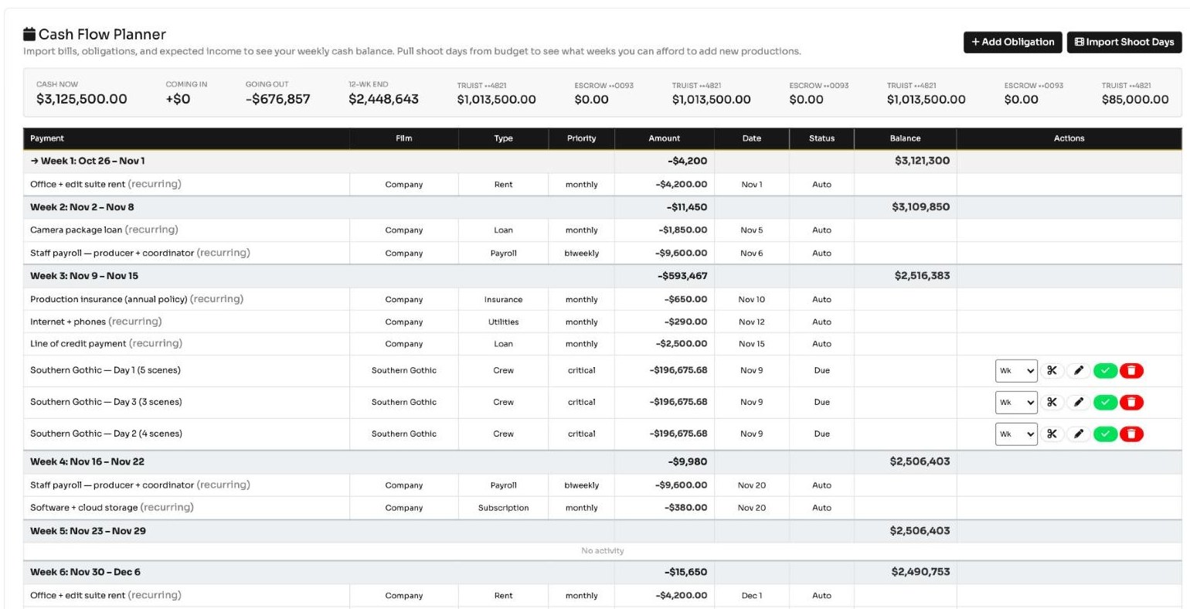Viewport: 1190px width, 609px height.
Task: Edit the Southern Gothic Day 1 payment
Action: 1079,370
